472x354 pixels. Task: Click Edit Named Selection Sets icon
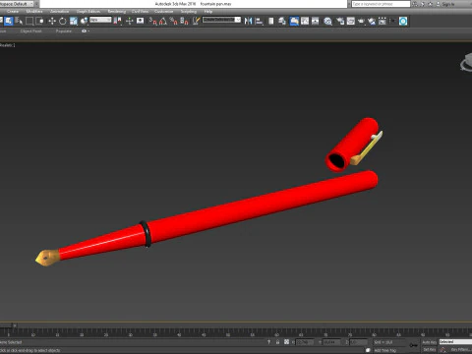(196, 22)
